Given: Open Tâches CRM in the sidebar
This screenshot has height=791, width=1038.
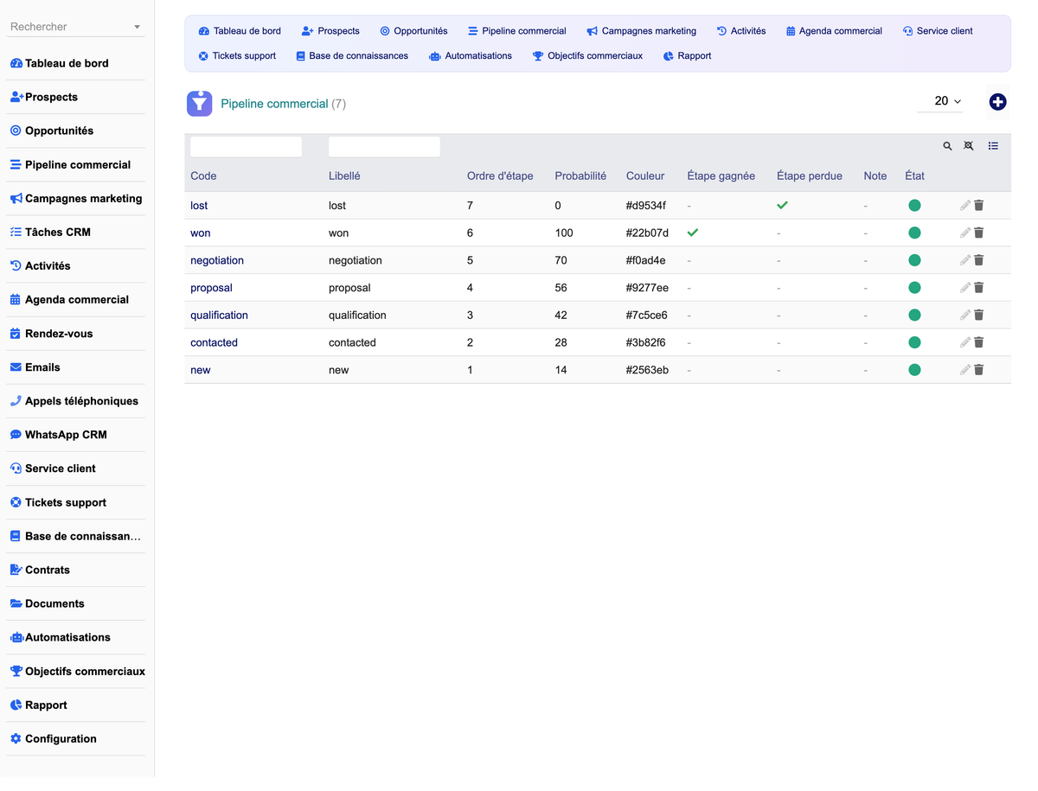Looking at the screenshot, I should (75, 233).
